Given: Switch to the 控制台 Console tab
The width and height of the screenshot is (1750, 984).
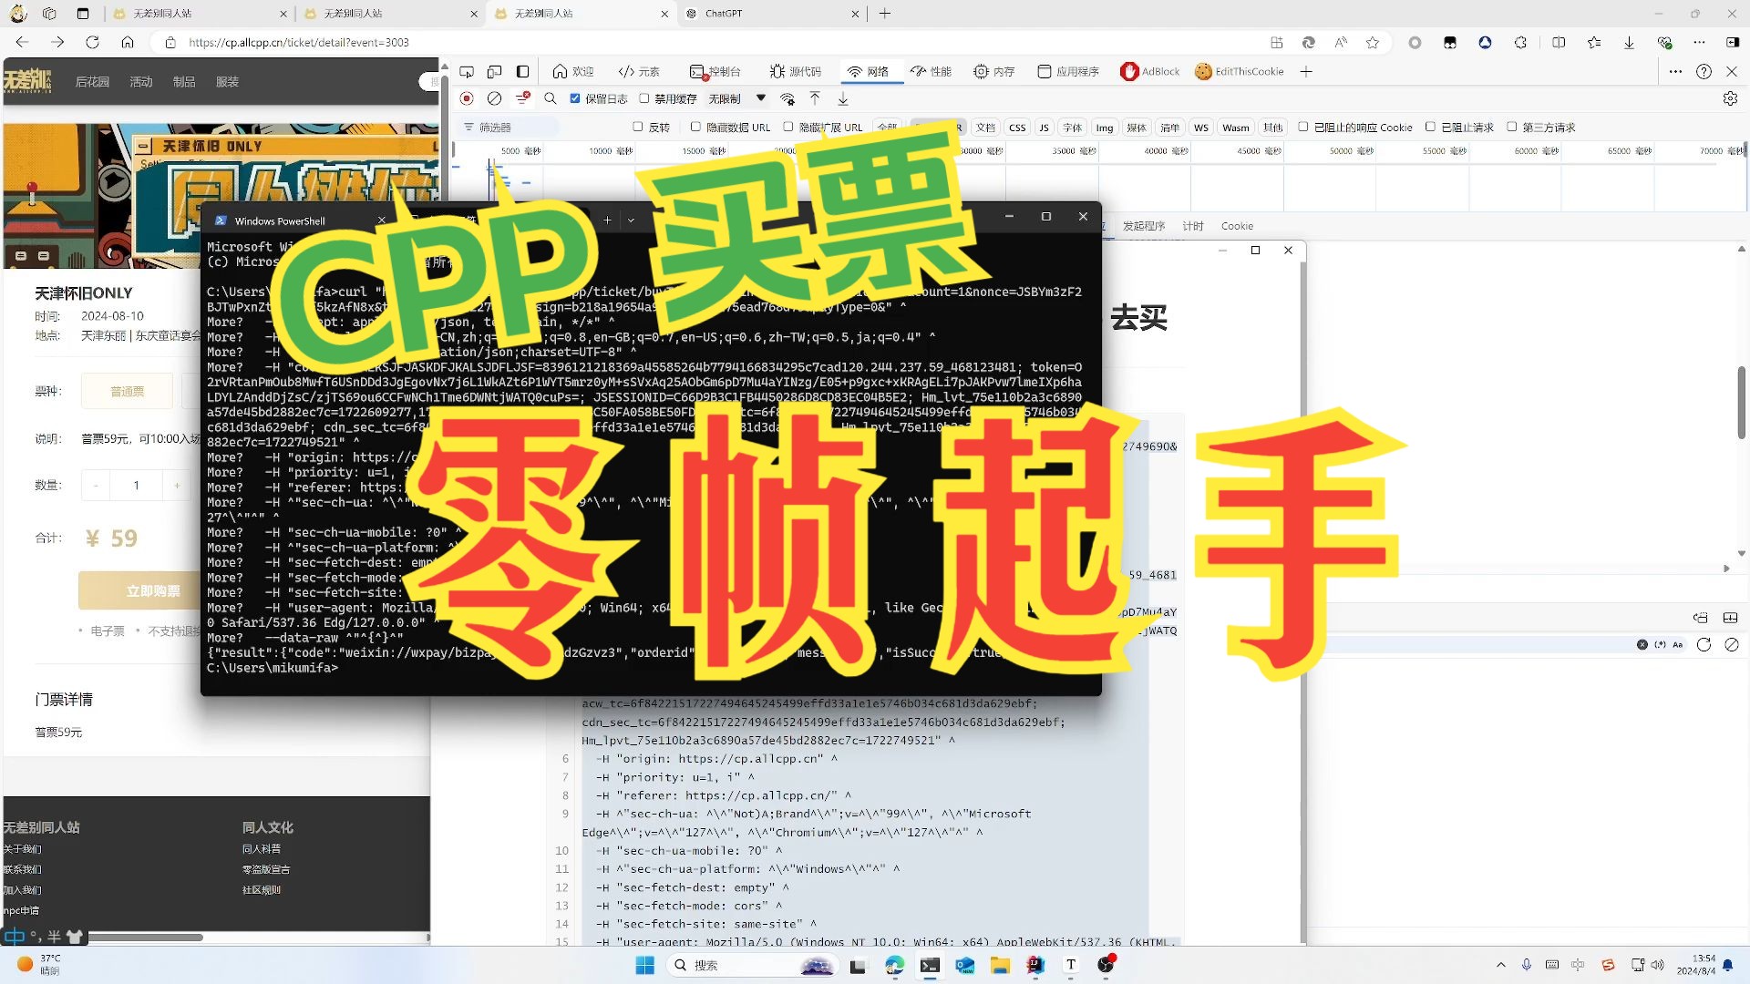Looking at the screenshot, I should pos(715,71).
